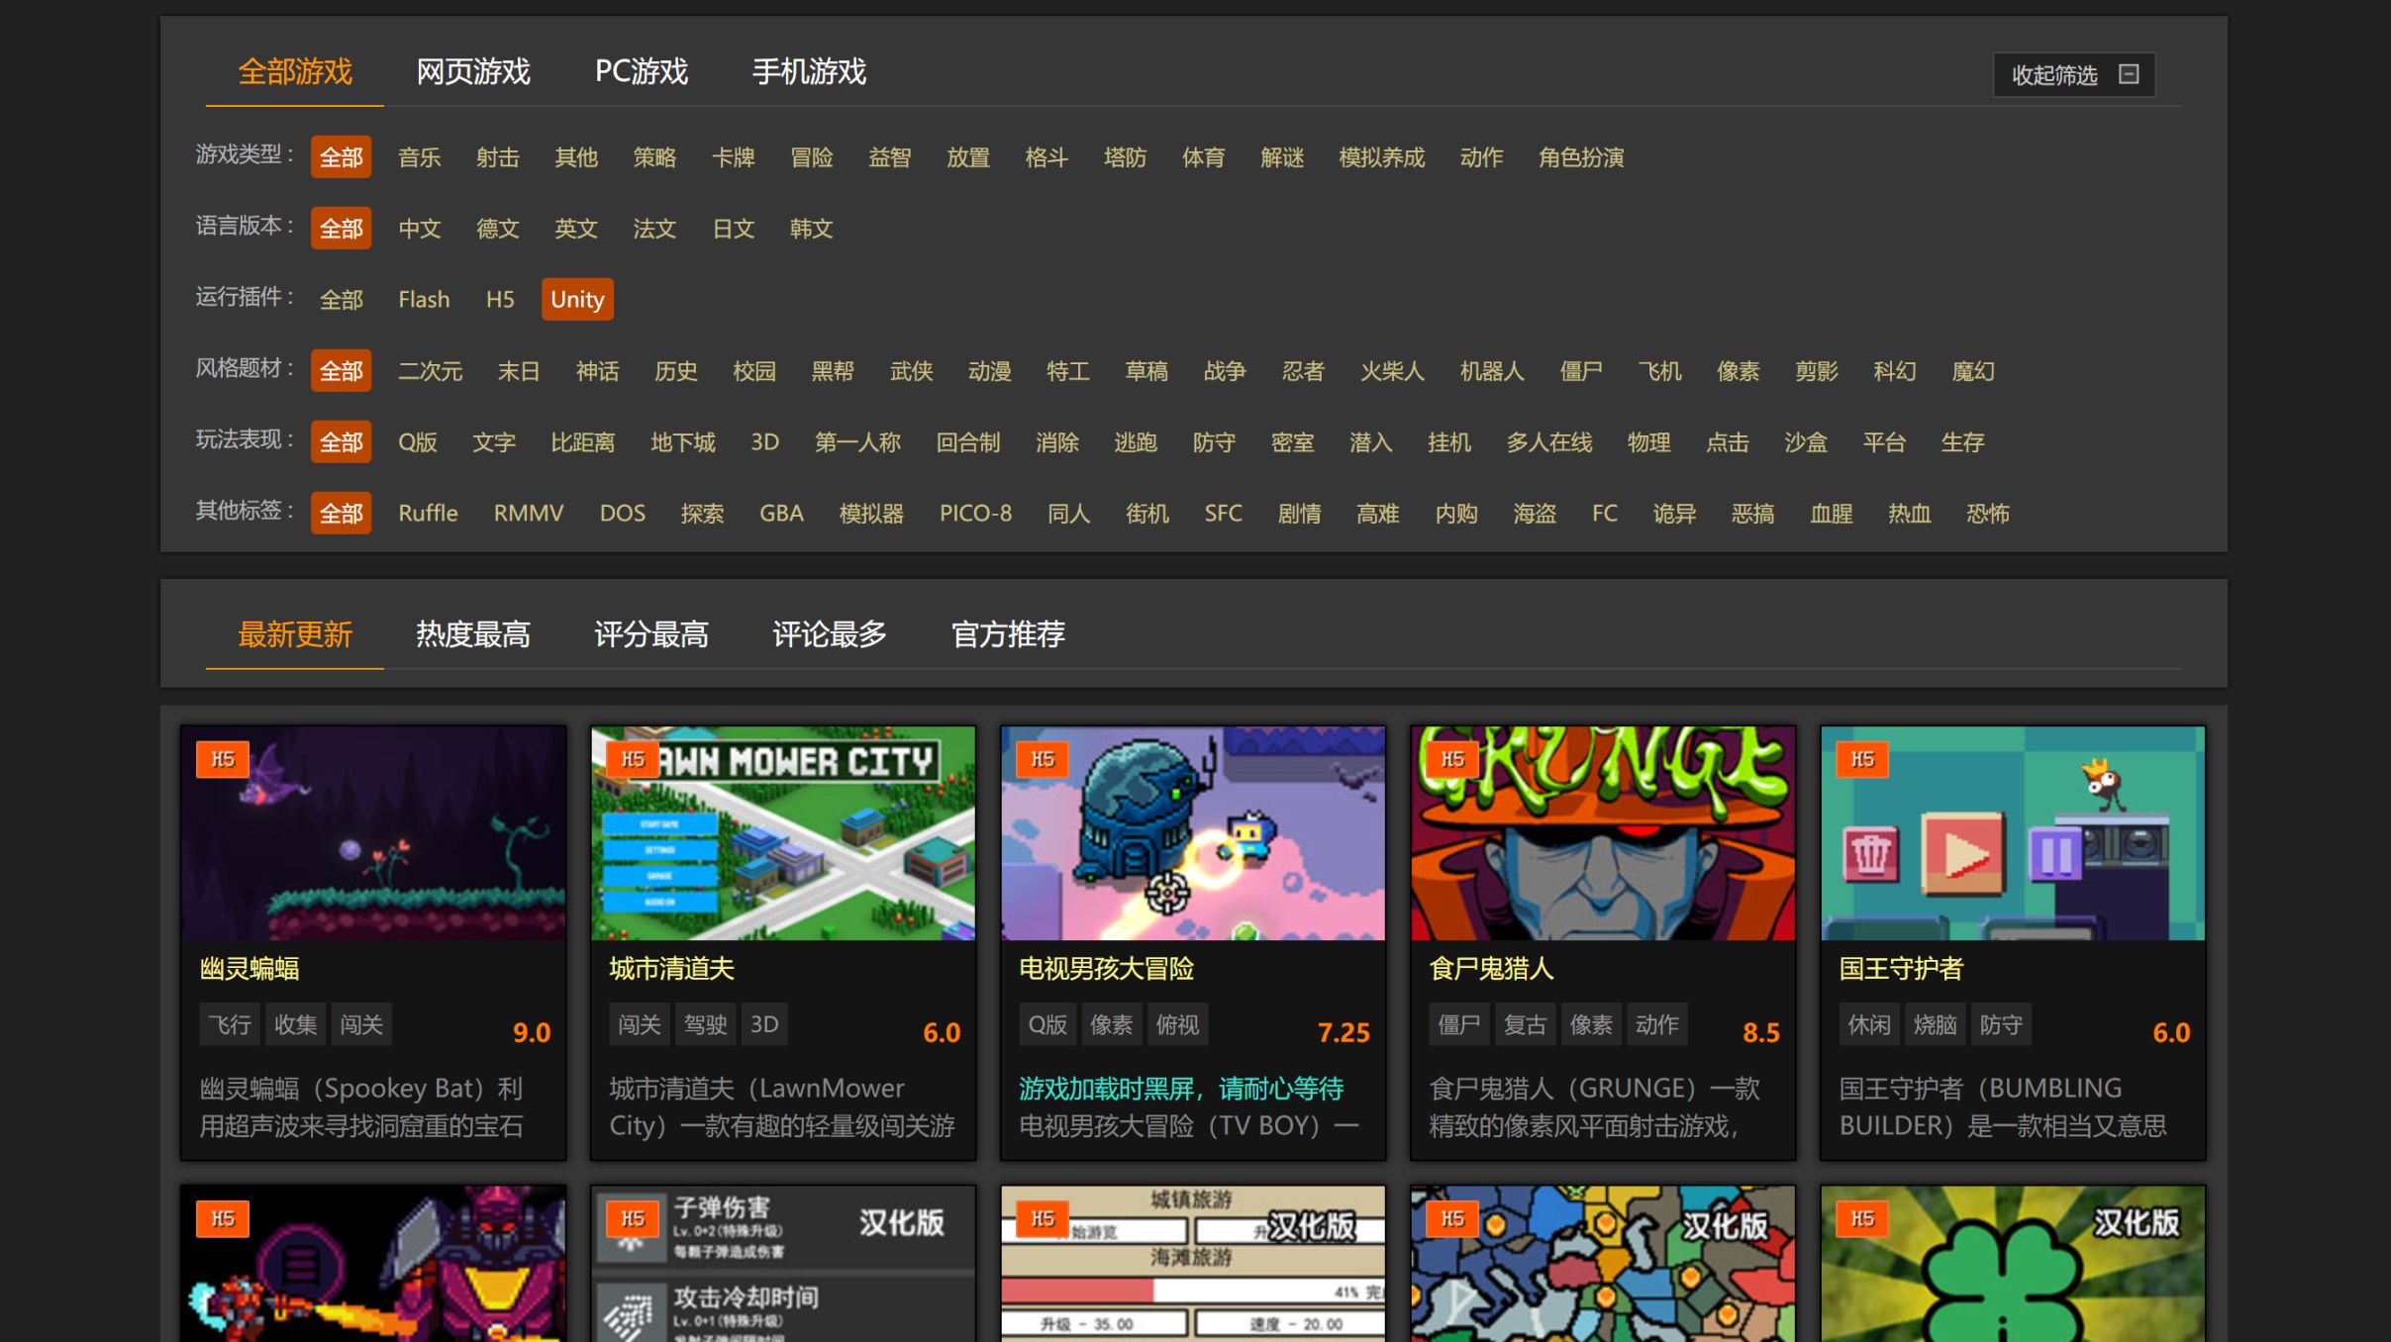Click the 食尸鬼猎人 game title
This screenshot has height=1342, width=2391.
[1492, 969]
